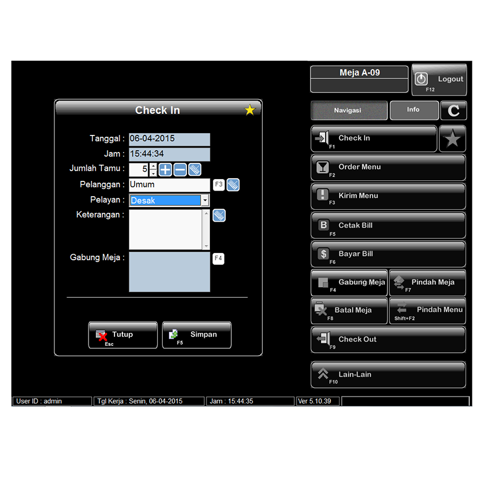Click the yellow star in Check In header
482x482 pixels.
[x=250, y=110]
